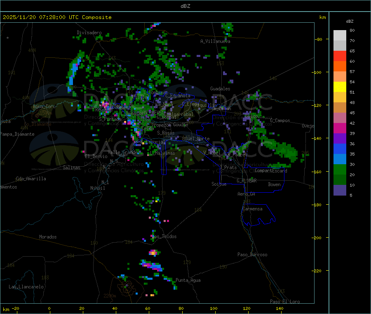Click the 'Aero_GA' map label
The width and height of the screenshot is (371, 314).
(247, 194)
